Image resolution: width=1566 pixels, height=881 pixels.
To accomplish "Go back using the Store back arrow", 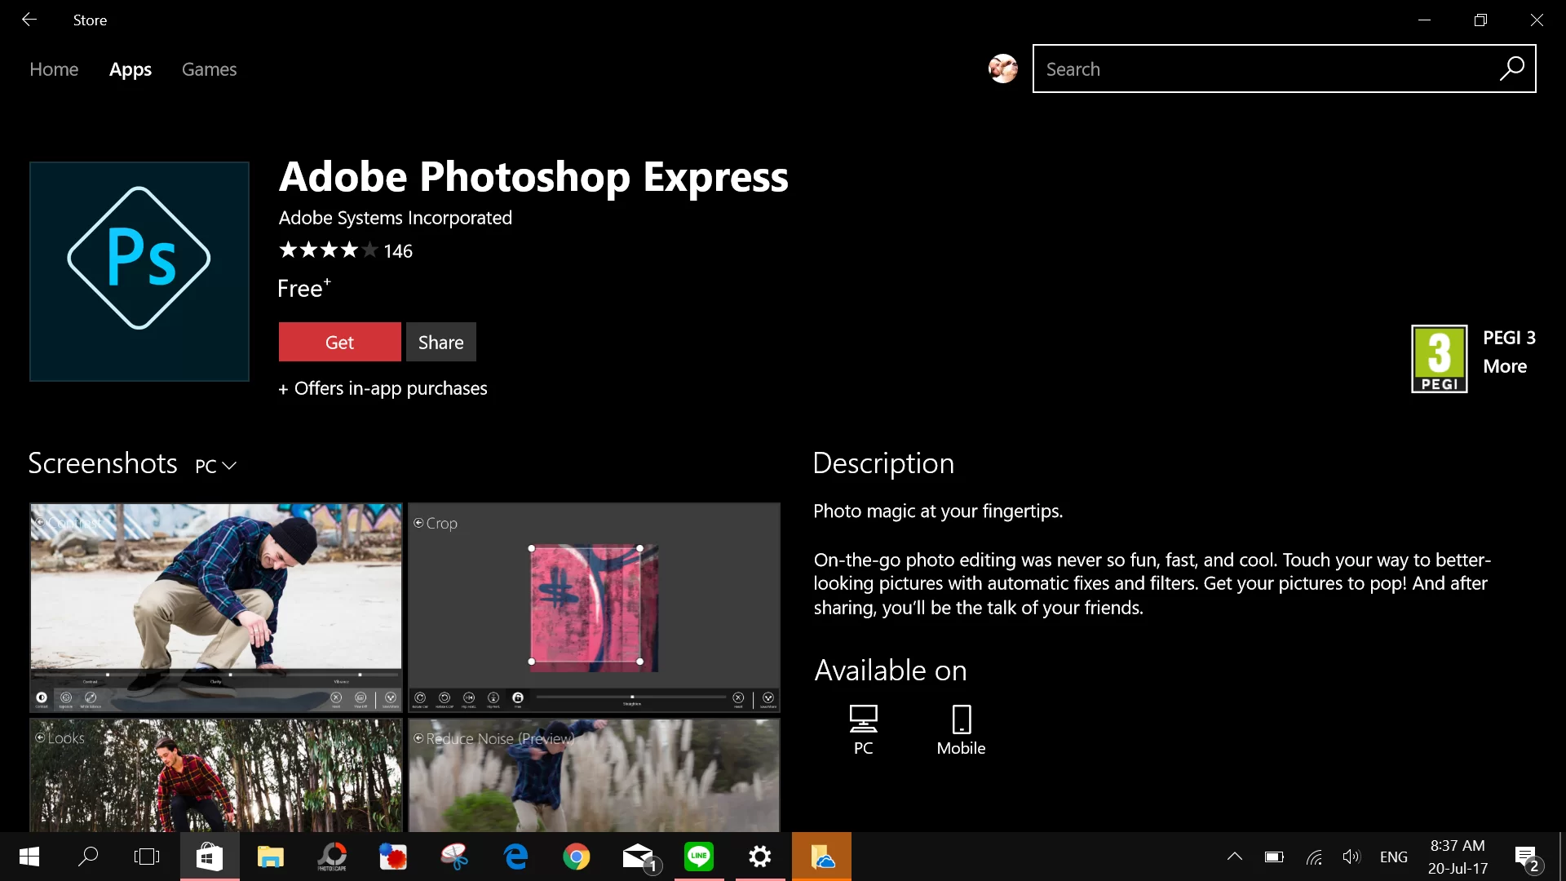I will (29, 20).
